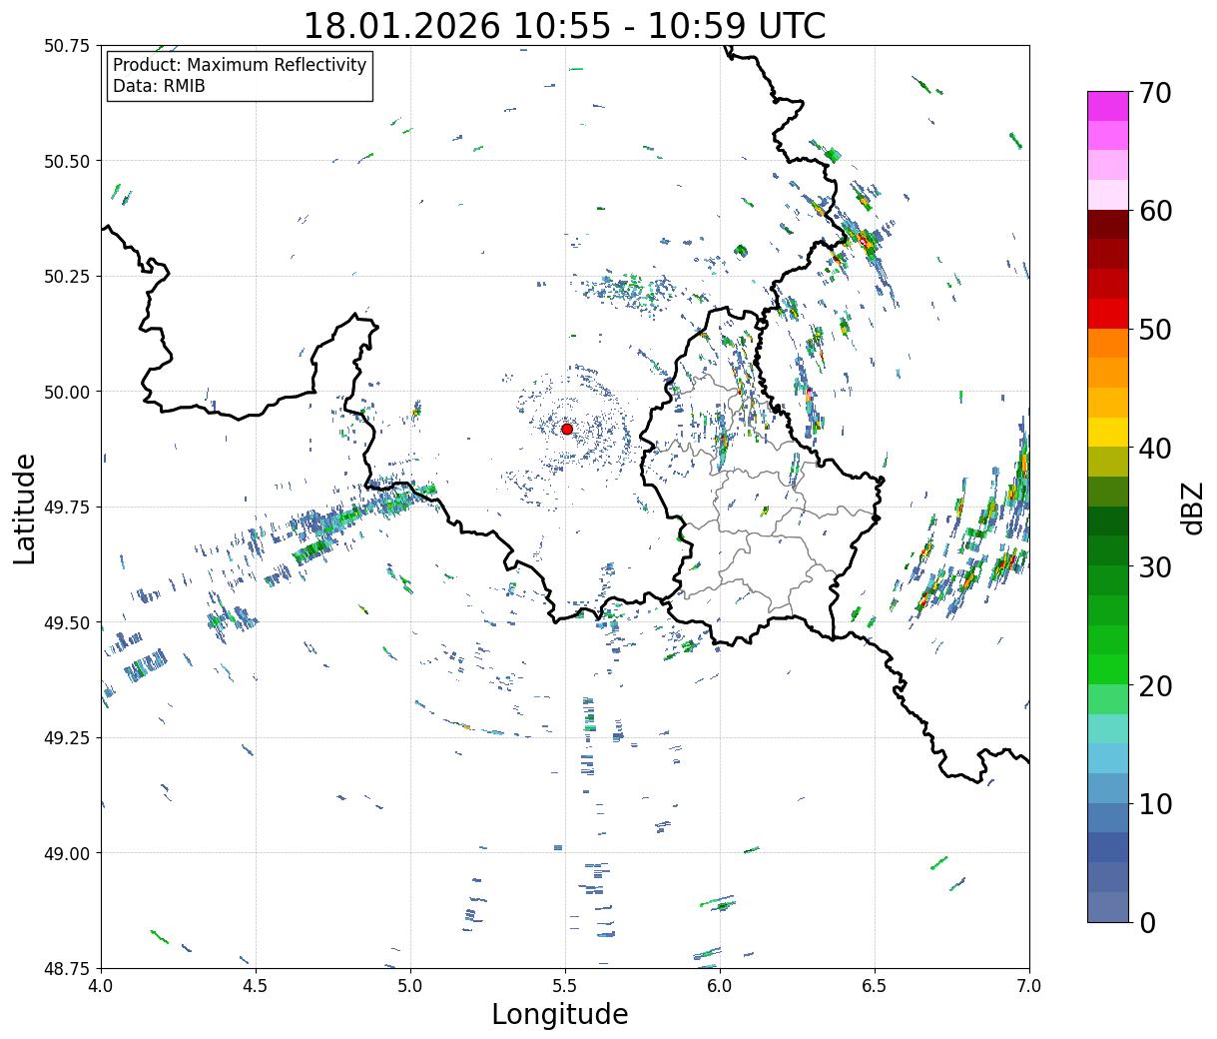Click the colorbar tick label '60'
This screenshot has height=1039, width=1217.
pos(1154,211)
